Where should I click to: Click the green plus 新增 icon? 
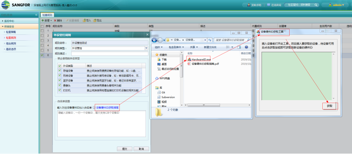43,20
